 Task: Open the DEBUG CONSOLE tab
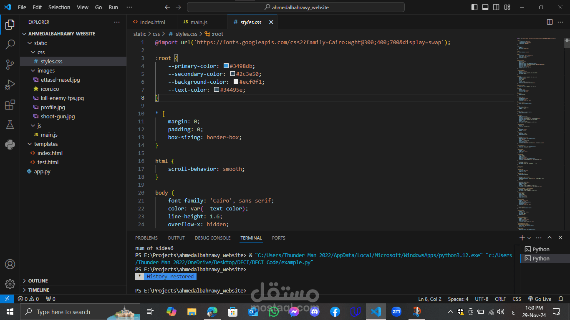tap(212, 238)
